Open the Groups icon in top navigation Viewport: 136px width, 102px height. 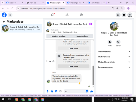(81, 15)
